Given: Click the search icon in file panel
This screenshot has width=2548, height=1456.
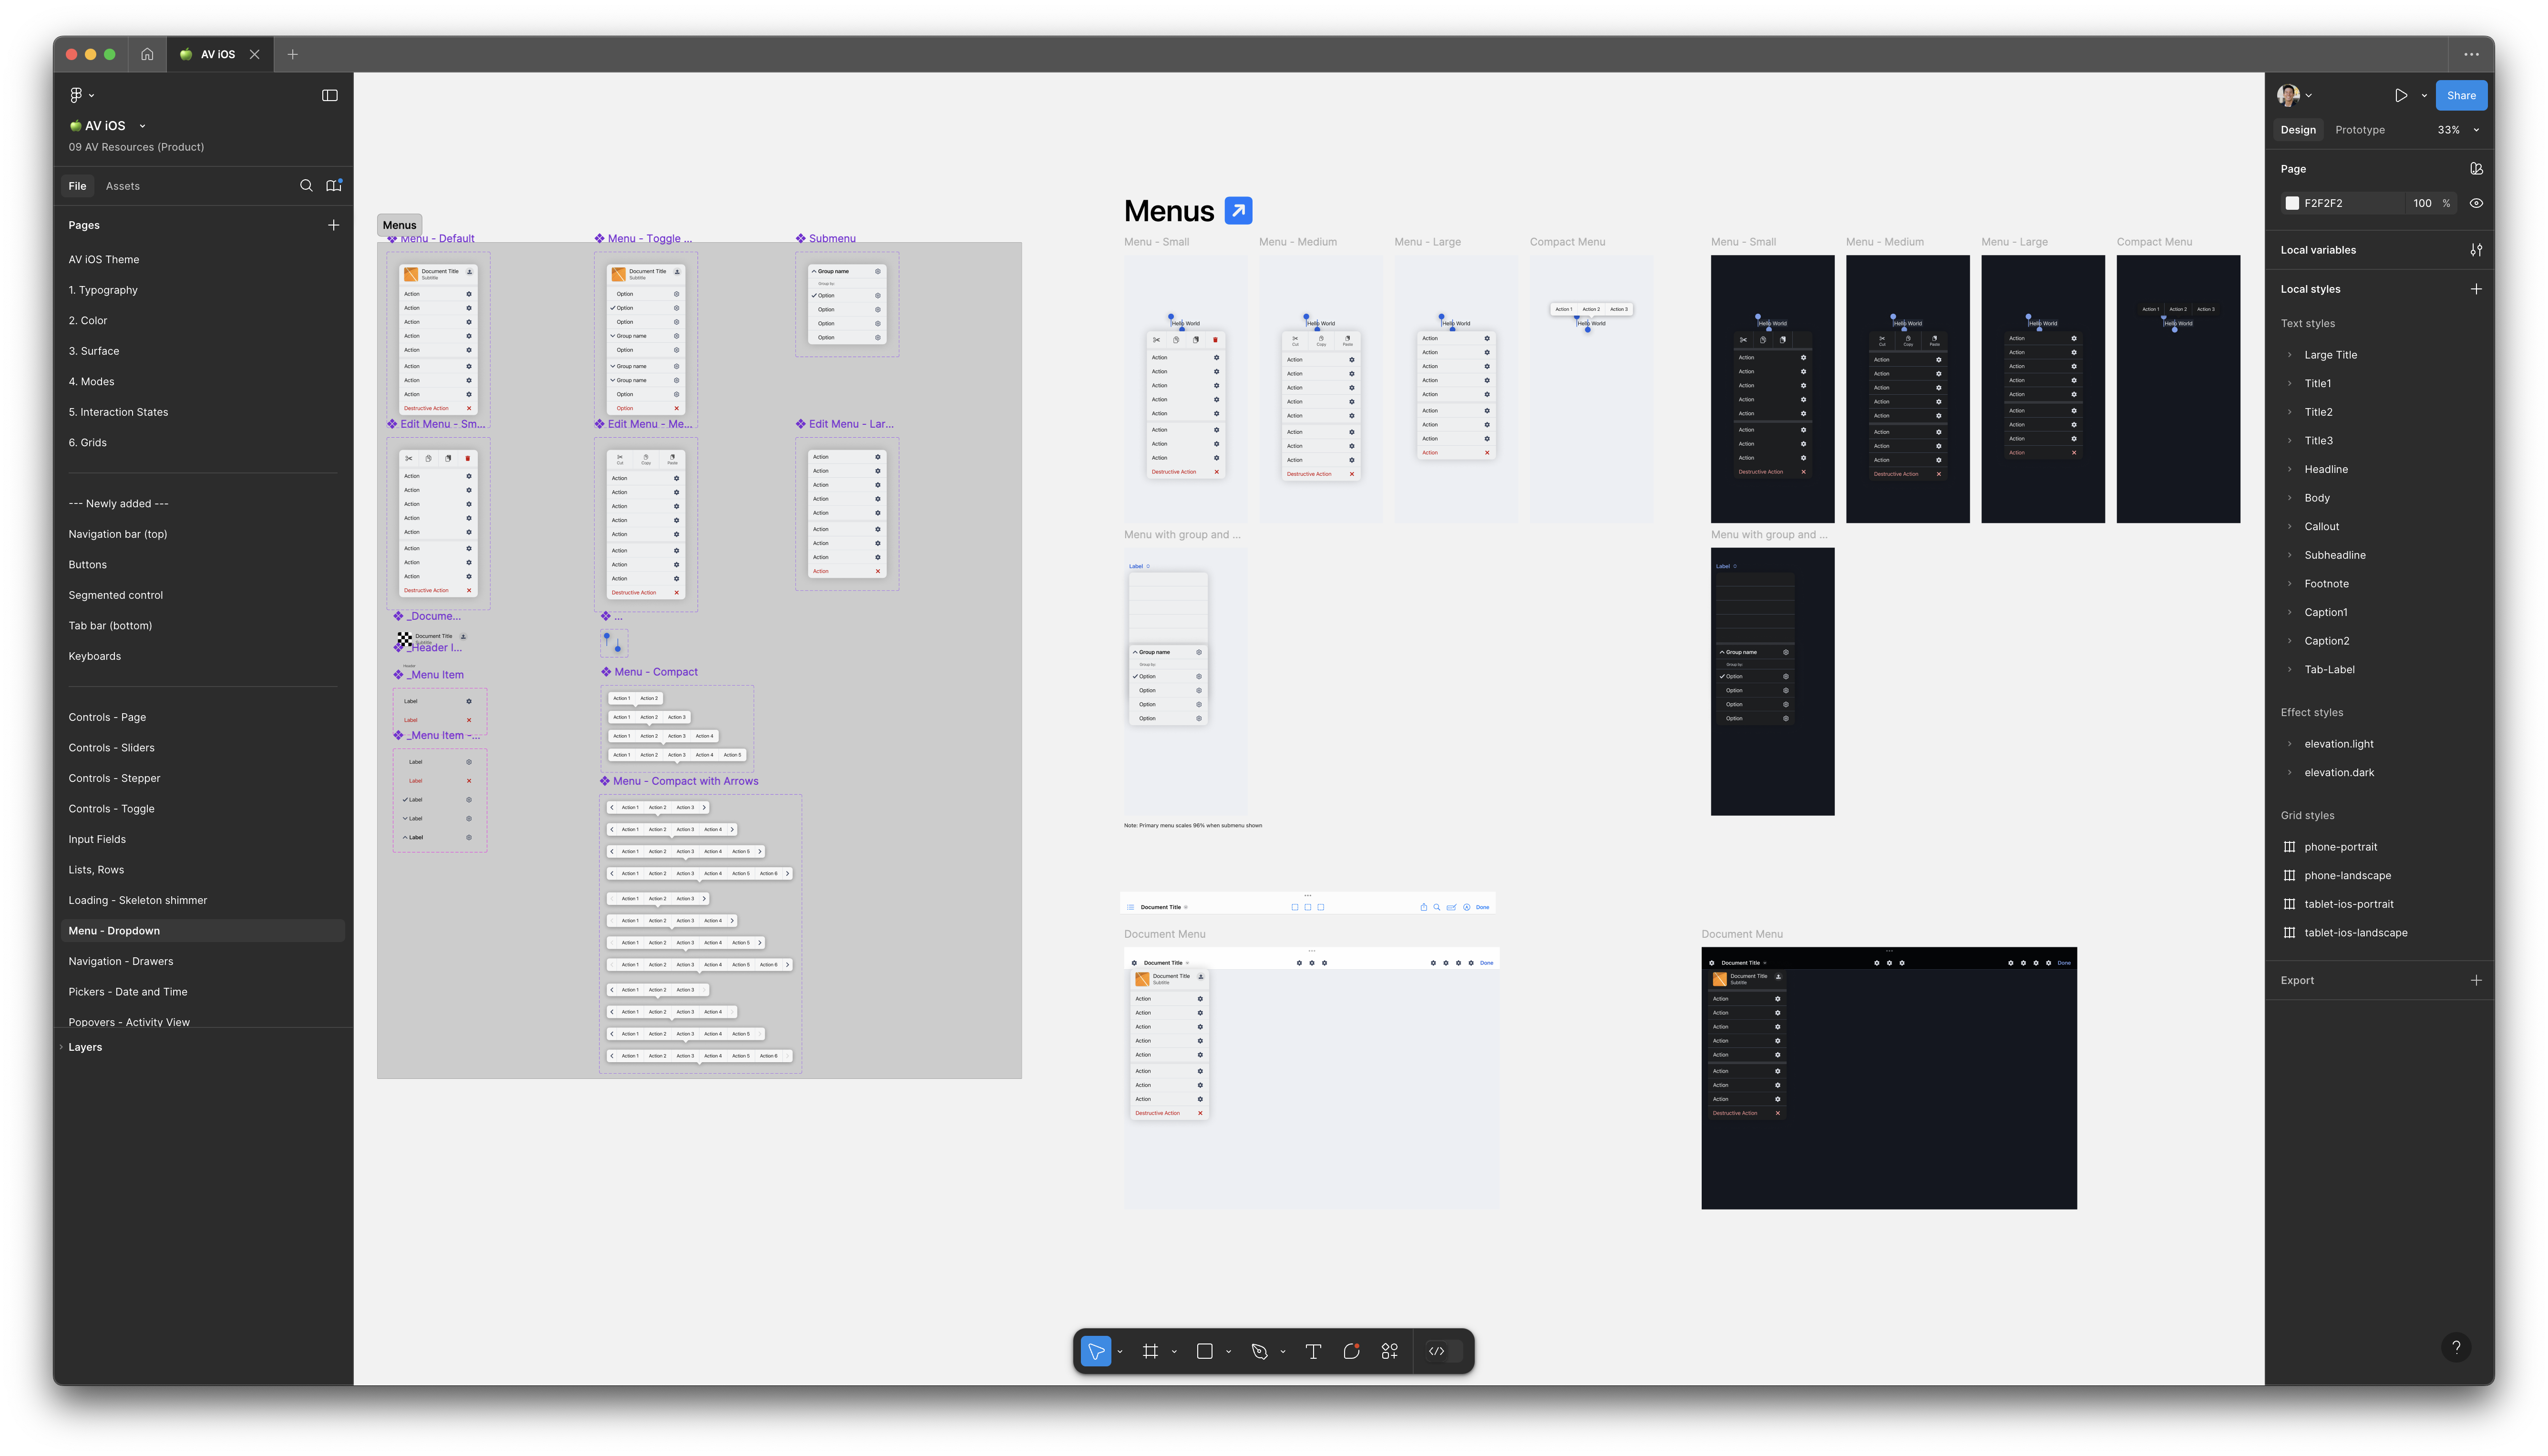Looking at the screenshot, I should [306, 185].
